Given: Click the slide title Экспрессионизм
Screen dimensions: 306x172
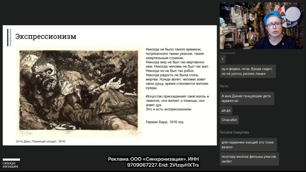Looking at the screenshot, I should 46,36.
